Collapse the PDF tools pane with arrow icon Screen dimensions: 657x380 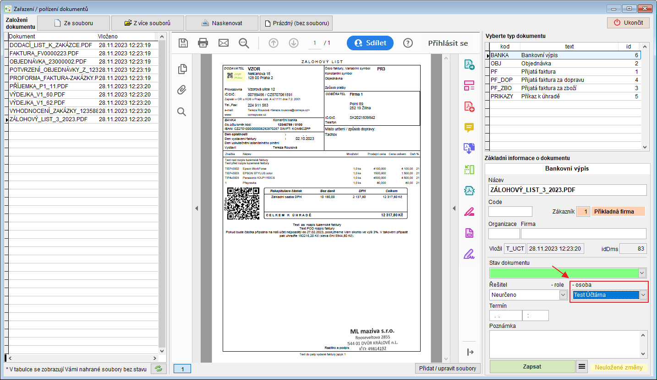pos(470,352)
